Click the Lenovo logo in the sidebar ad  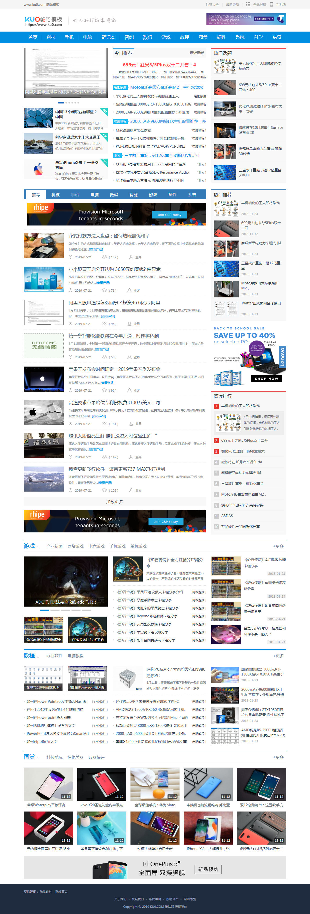click(282, 357)
